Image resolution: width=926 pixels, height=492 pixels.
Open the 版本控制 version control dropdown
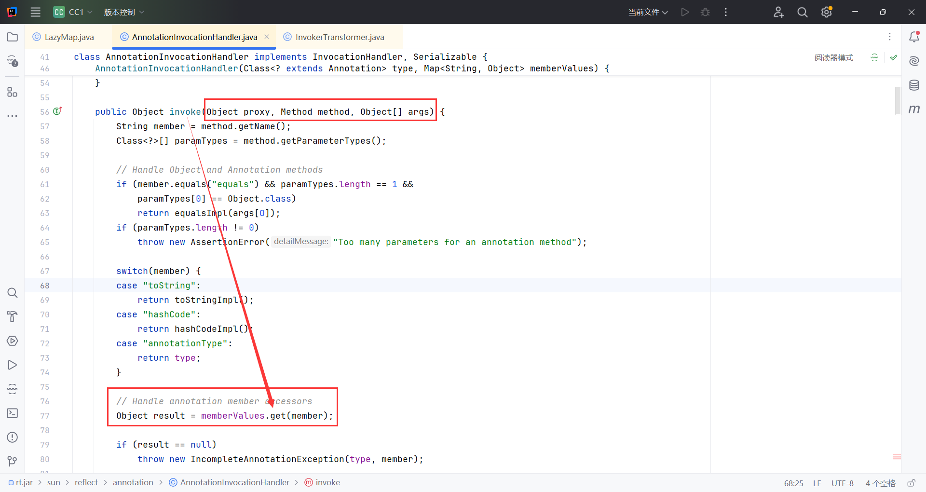pos(124,12)
